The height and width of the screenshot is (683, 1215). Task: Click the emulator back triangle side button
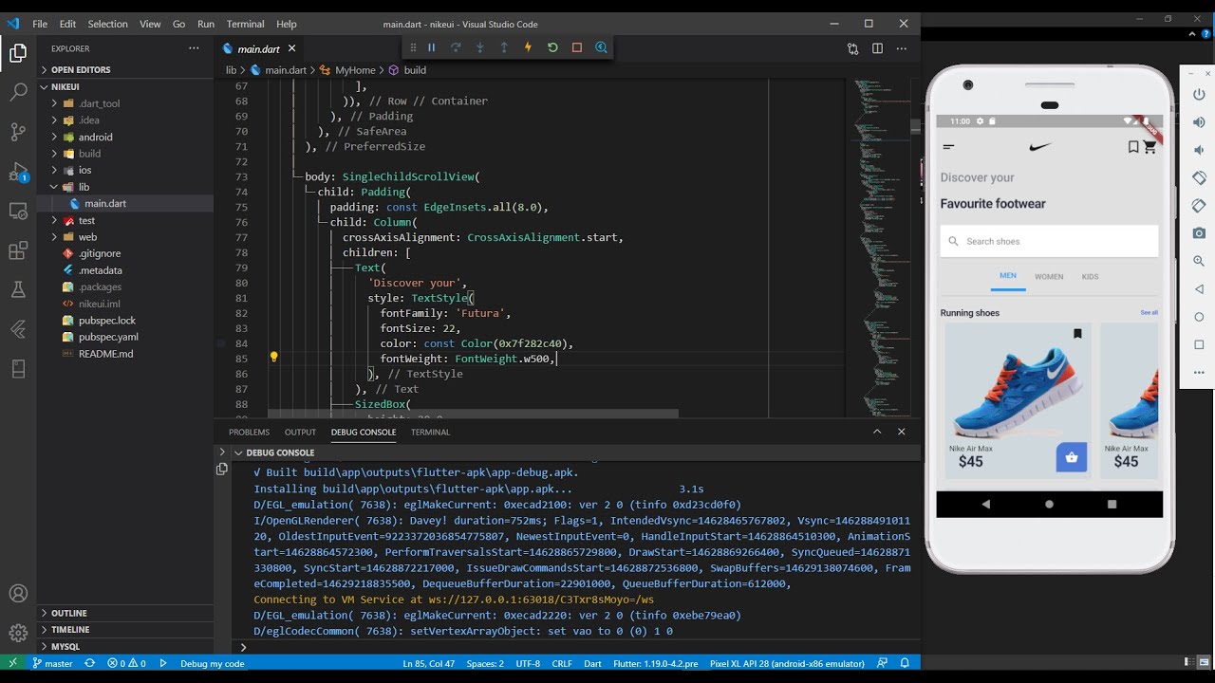[1199, 288]
